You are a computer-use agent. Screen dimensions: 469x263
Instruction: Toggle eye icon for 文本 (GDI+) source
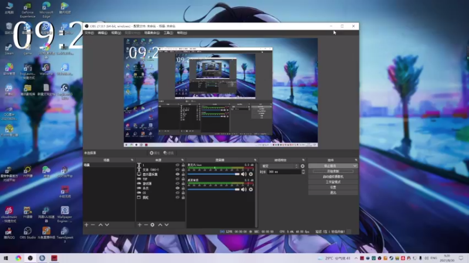coord(177,169)
